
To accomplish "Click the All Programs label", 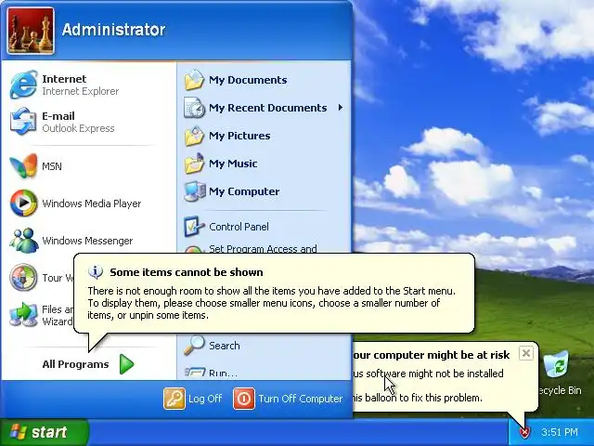I will 75,364.
